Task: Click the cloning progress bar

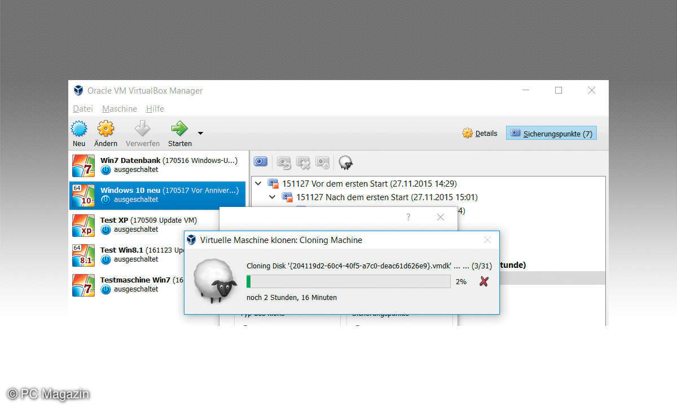Action: click(348, 281)
